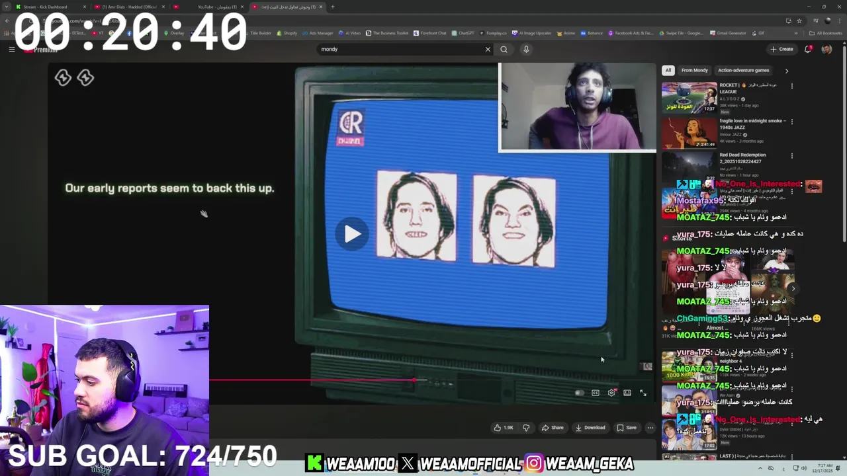Open 'Gmail Generator' bookmark

click(729, 33)
